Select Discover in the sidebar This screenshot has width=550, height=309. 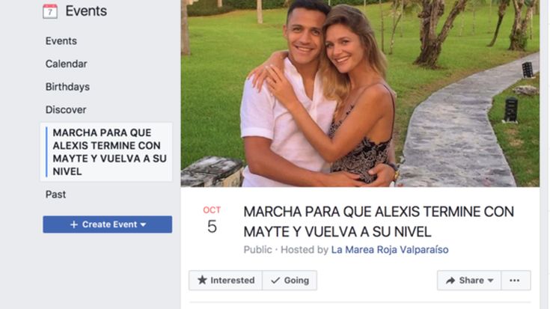point(66,110)
